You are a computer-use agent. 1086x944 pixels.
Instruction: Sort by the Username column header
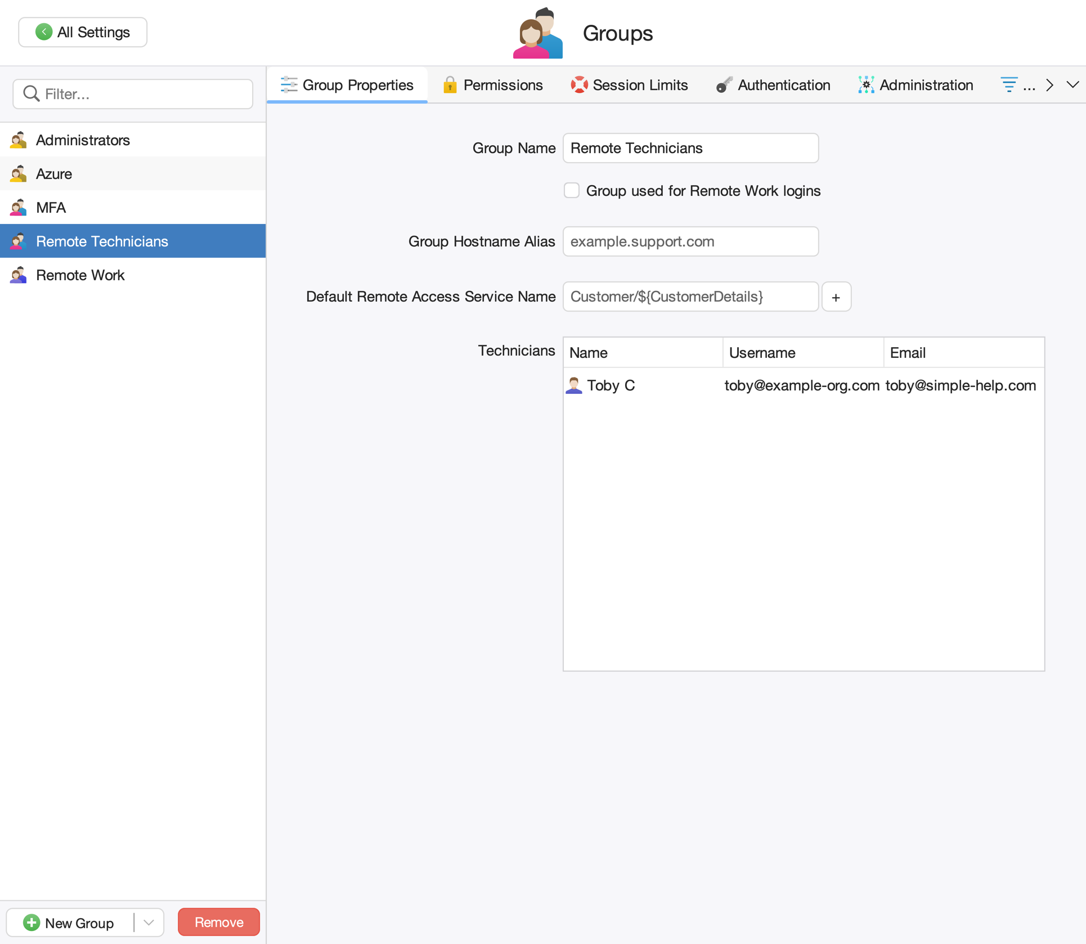point(803,353)
